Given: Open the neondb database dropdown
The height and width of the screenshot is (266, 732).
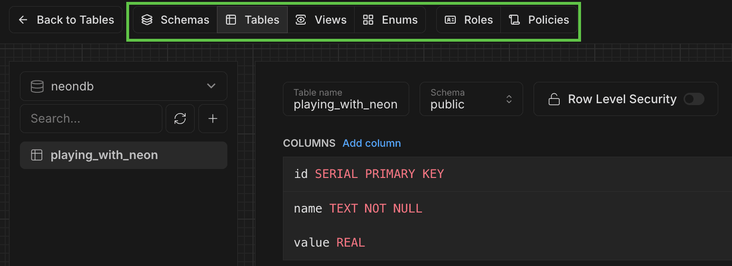Looking at the screenshot, I should (x=123, y=87).
